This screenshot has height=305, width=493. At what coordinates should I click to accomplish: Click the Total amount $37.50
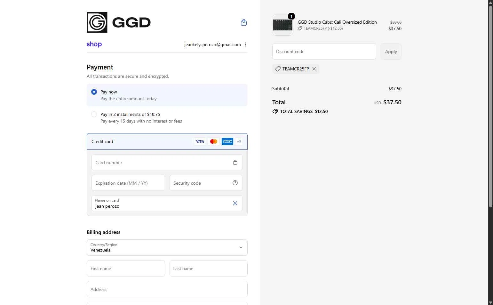click(x=392, y=102)
